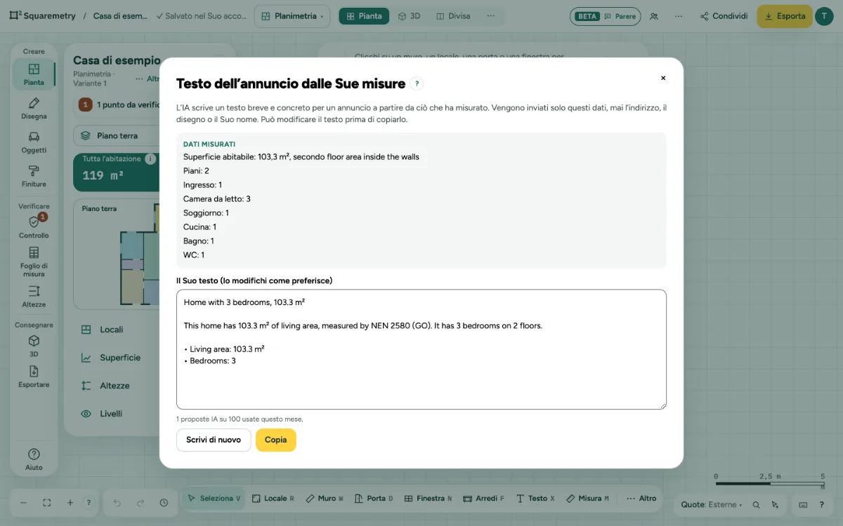The width and height of the screenshot is (843, 526).
Task: Click Scrivi di nuovo to regenerate text
Action: point(214,440)
